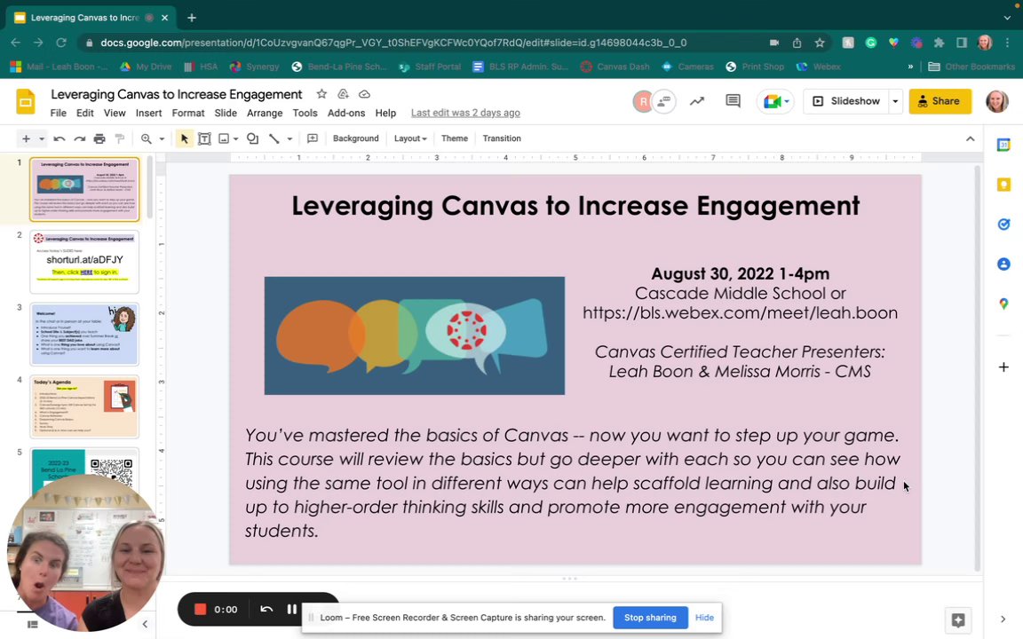Open the activity dashboard trend icon
Image resolution: width=1023 pixels, height=639 pixels.
pyautogui.click(x=697, y=101)
